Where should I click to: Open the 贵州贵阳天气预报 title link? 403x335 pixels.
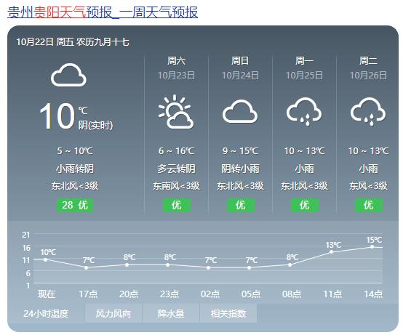pyautogui.click(x=103, y=12)
